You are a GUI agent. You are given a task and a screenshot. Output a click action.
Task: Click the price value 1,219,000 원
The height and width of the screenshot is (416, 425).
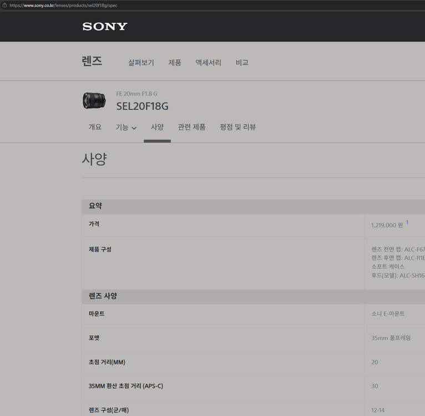pyautogui.click(x=387, y=225)
